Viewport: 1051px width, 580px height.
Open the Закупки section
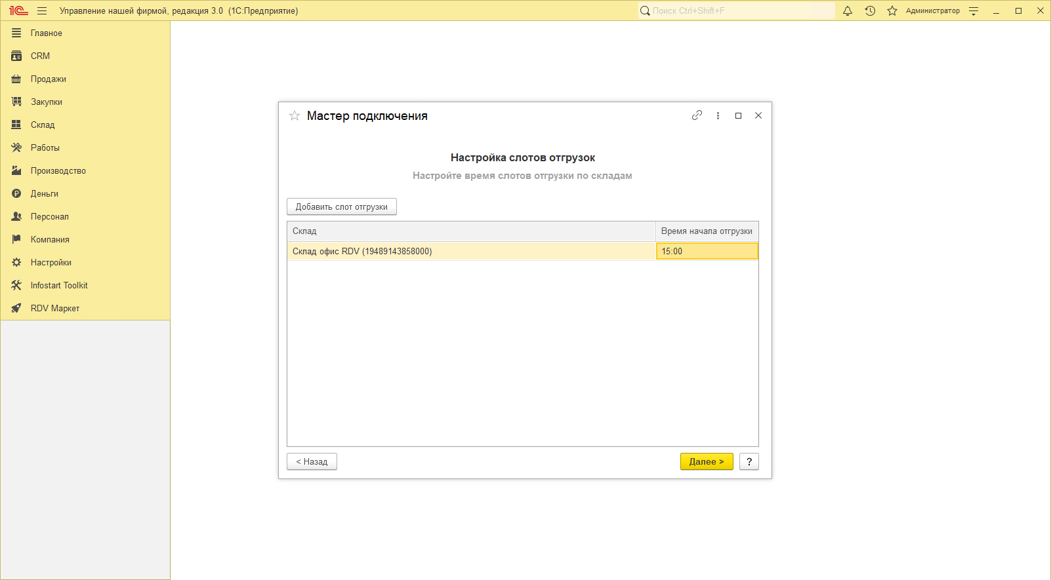[x=85, y=102]
